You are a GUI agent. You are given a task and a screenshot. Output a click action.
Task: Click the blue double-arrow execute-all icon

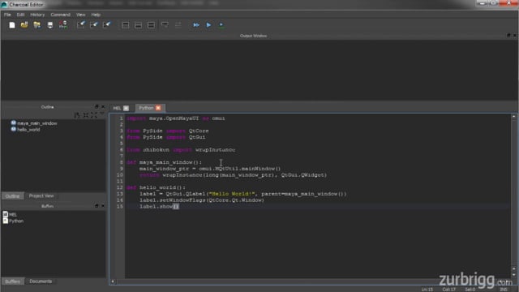pyautogui.click(x=196, y=25)
